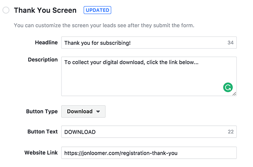Open the Button Type dropdown set to Download
The height and width of the screenshot is (167, 253).
pyautogui.click(x=83, y=111)
